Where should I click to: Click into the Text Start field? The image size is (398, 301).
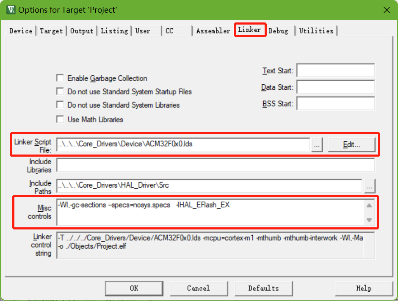click(x=336, y=71)
